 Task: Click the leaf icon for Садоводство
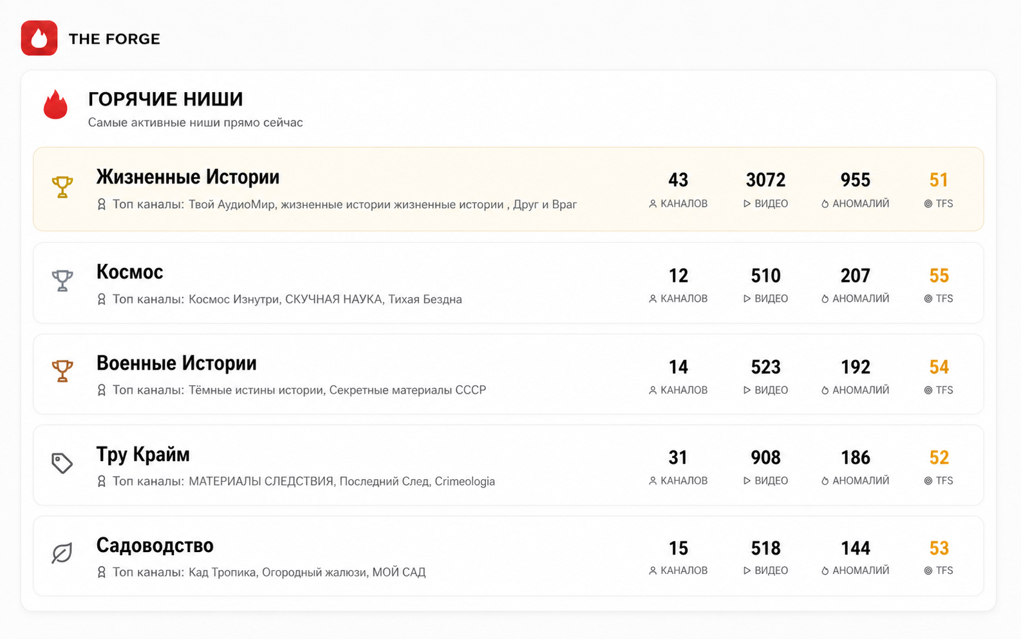point(62,553)
